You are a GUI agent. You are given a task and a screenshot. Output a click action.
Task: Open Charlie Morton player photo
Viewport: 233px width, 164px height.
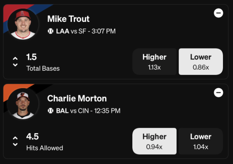point(23,104)
